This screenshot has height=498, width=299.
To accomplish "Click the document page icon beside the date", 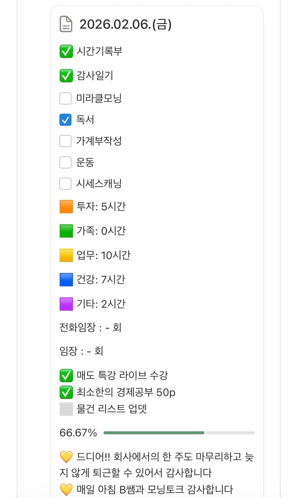I will 66,24.
